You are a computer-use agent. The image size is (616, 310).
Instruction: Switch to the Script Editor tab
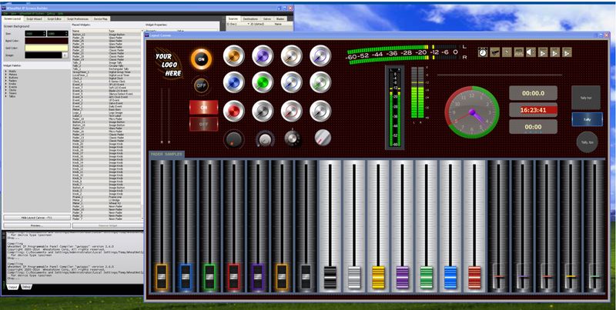coord(54,18)
